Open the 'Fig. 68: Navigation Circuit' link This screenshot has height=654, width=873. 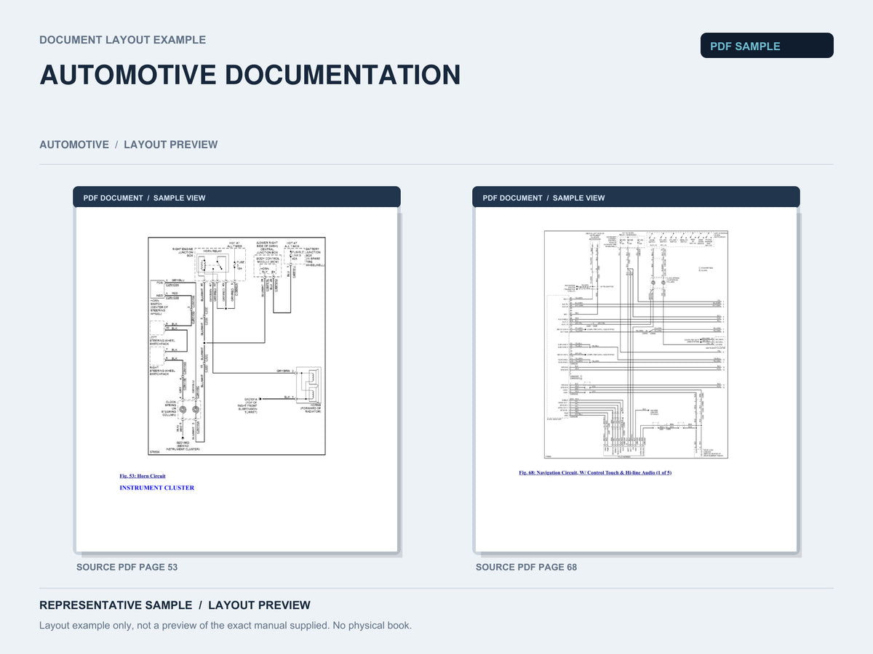point(595,473)
